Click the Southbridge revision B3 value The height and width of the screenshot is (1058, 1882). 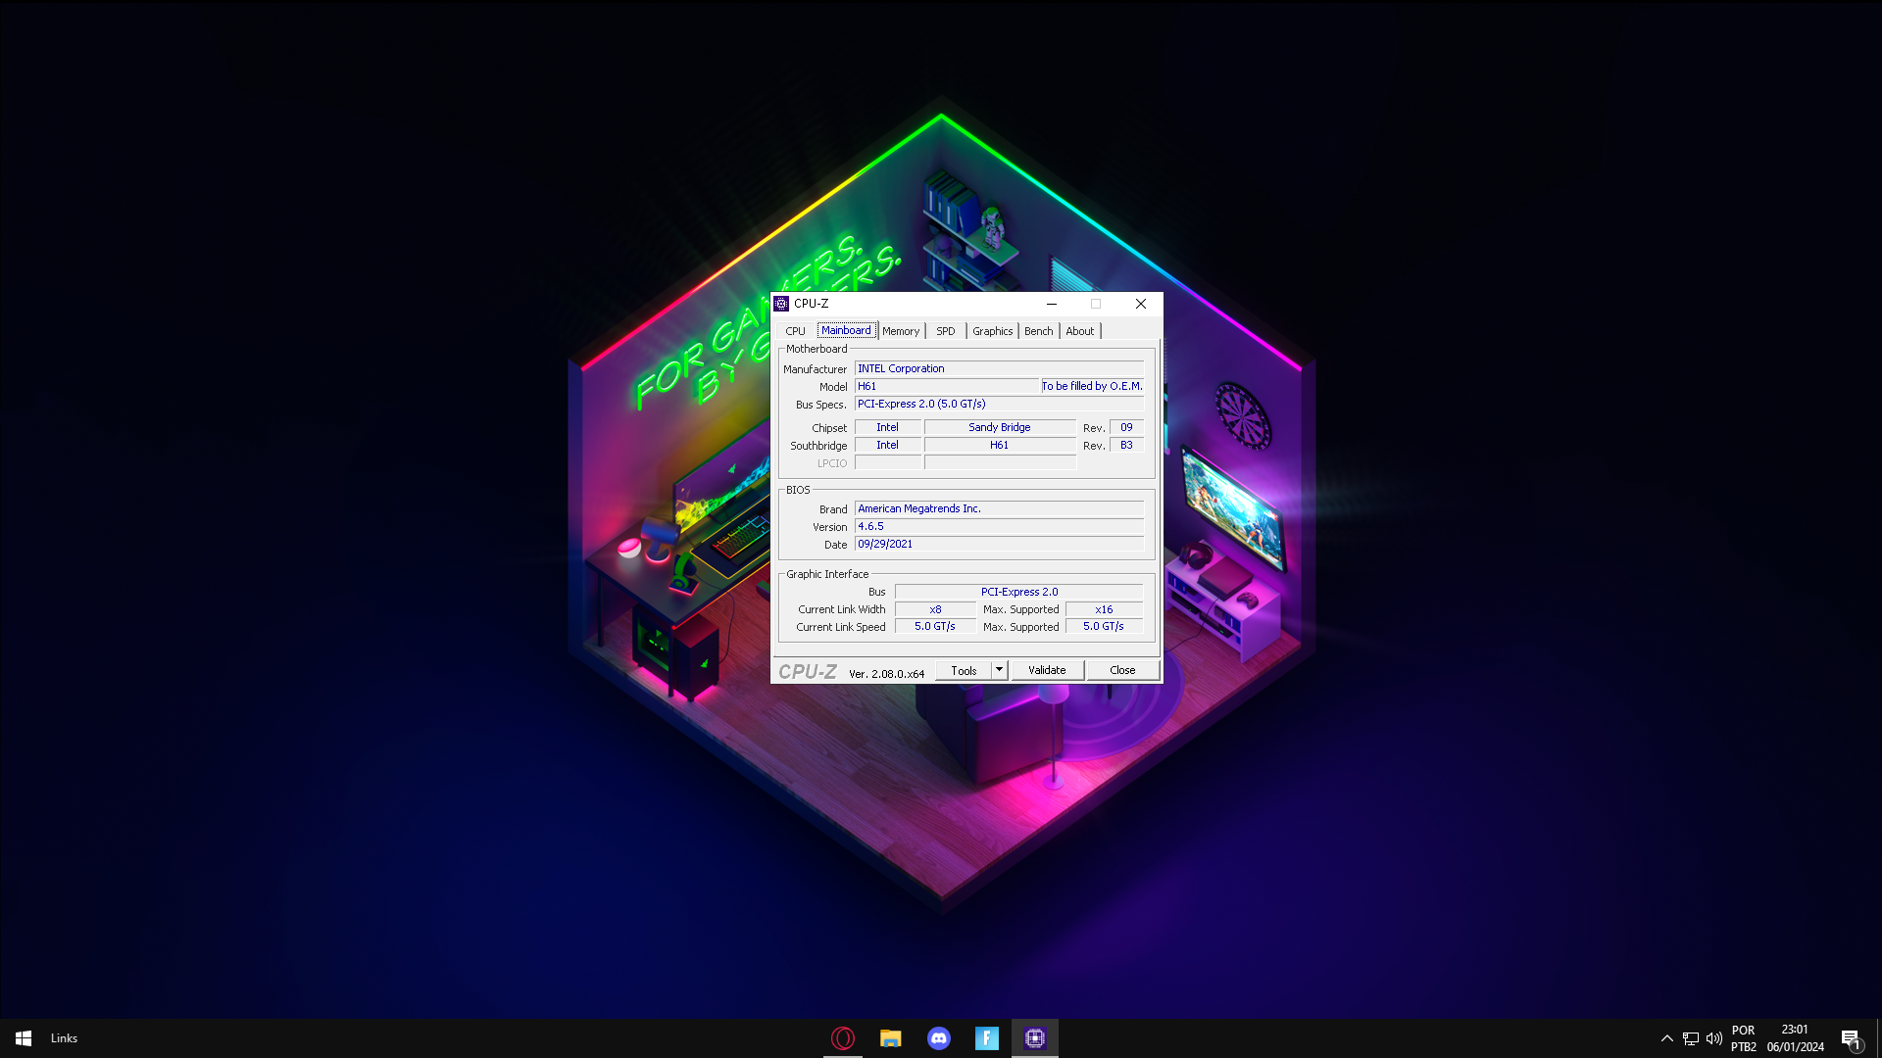[x=1126, y=445]
